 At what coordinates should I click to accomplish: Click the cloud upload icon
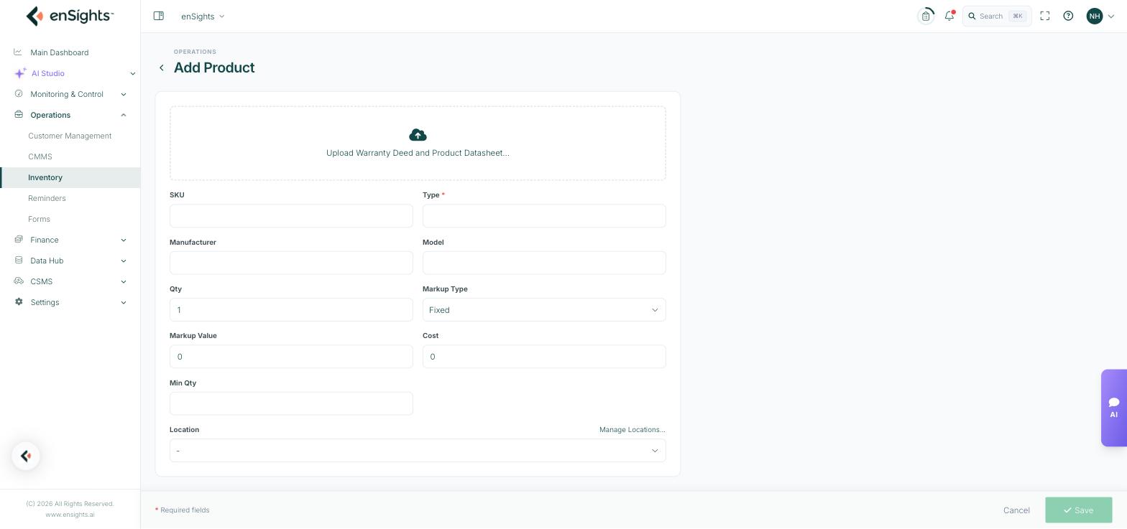coord(418,135)
